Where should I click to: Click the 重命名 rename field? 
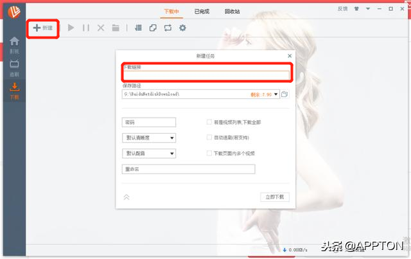[188, 169]
